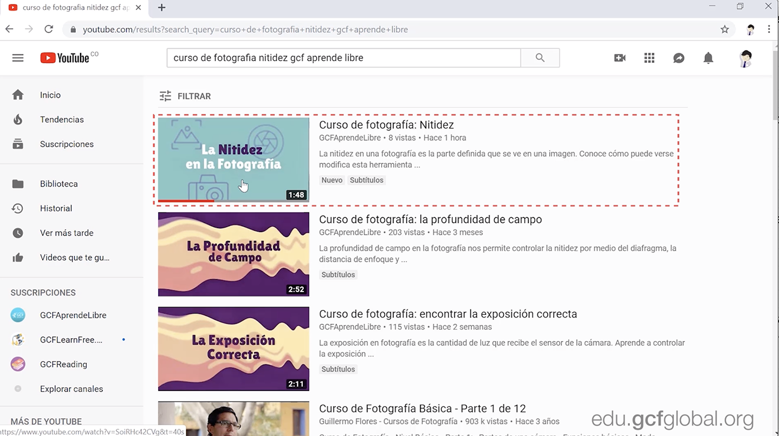779x436 pixels.
Task: Click the description of exposición correcta video
Action: pos(502,348)
